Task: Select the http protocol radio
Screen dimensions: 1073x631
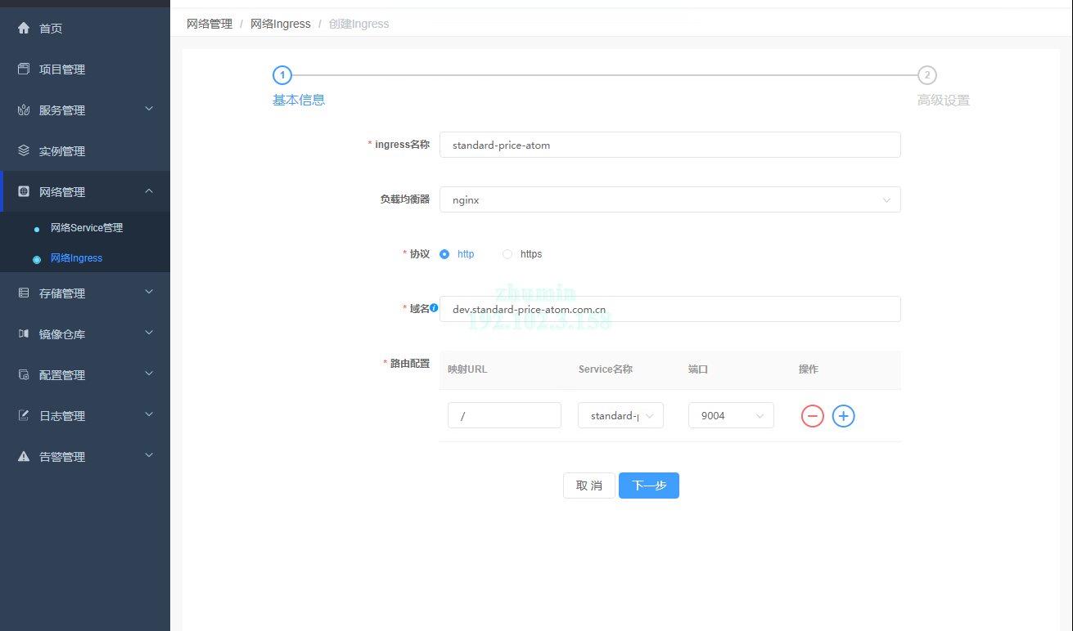Action: (x=444, y=254)
